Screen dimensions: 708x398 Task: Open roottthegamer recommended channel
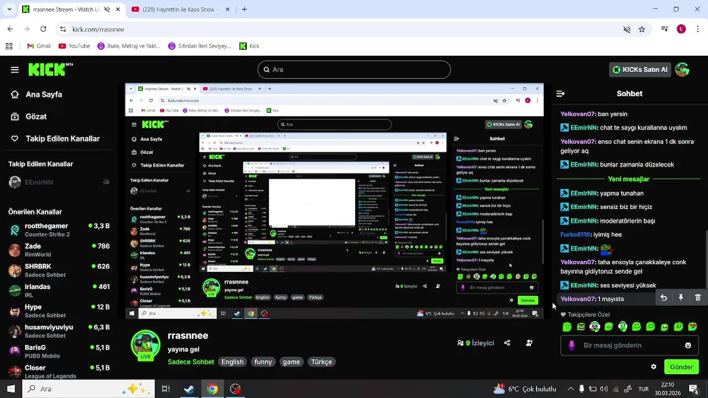pos(59,230)
